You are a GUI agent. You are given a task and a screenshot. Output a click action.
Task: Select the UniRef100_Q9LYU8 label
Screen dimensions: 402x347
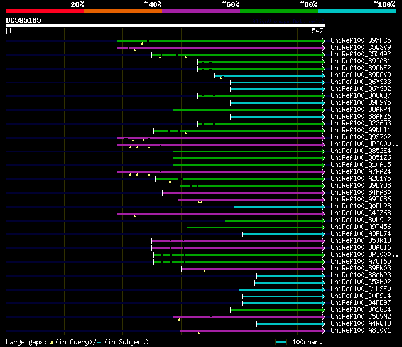point(361,186)
